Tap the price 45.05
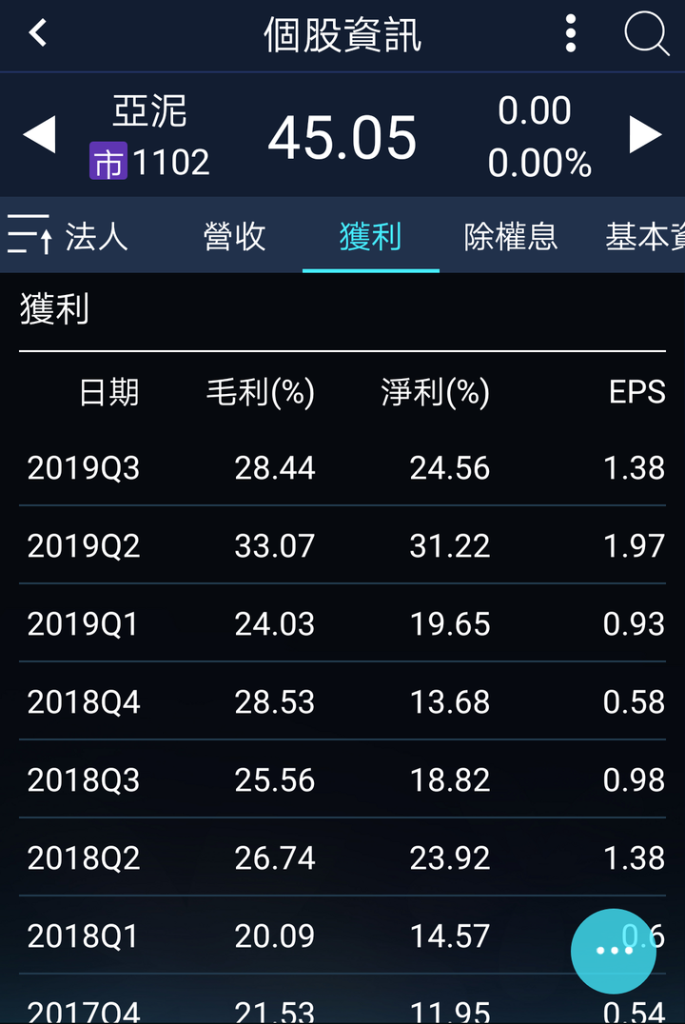 point(342,138)
